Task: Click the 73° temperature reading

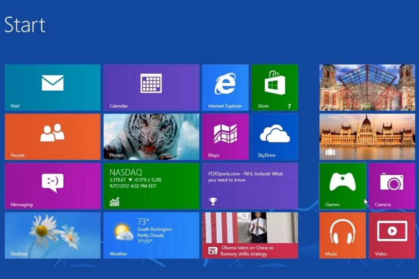Action: point(143,222)
